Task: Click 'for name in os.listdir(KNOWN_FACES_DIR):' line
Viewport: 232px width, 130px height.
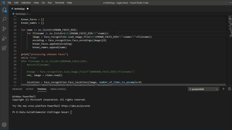Action: (49, 30)
